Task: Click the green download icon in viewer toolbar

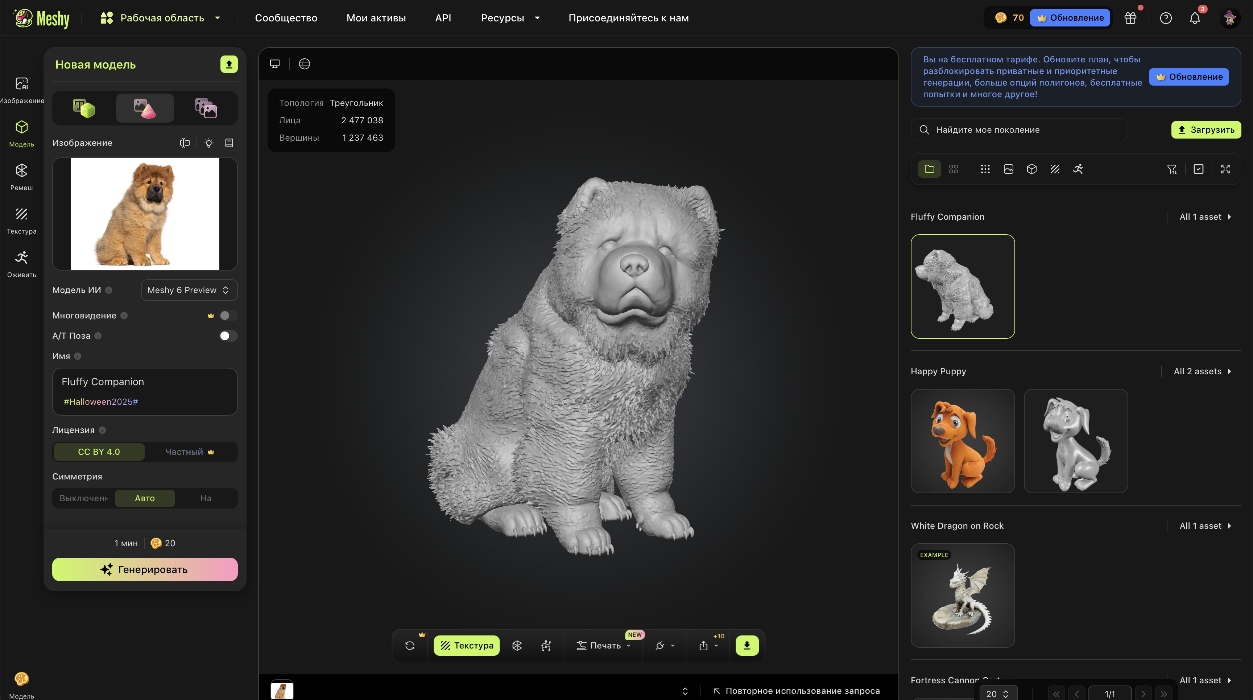Action: [x=747, y=645]
